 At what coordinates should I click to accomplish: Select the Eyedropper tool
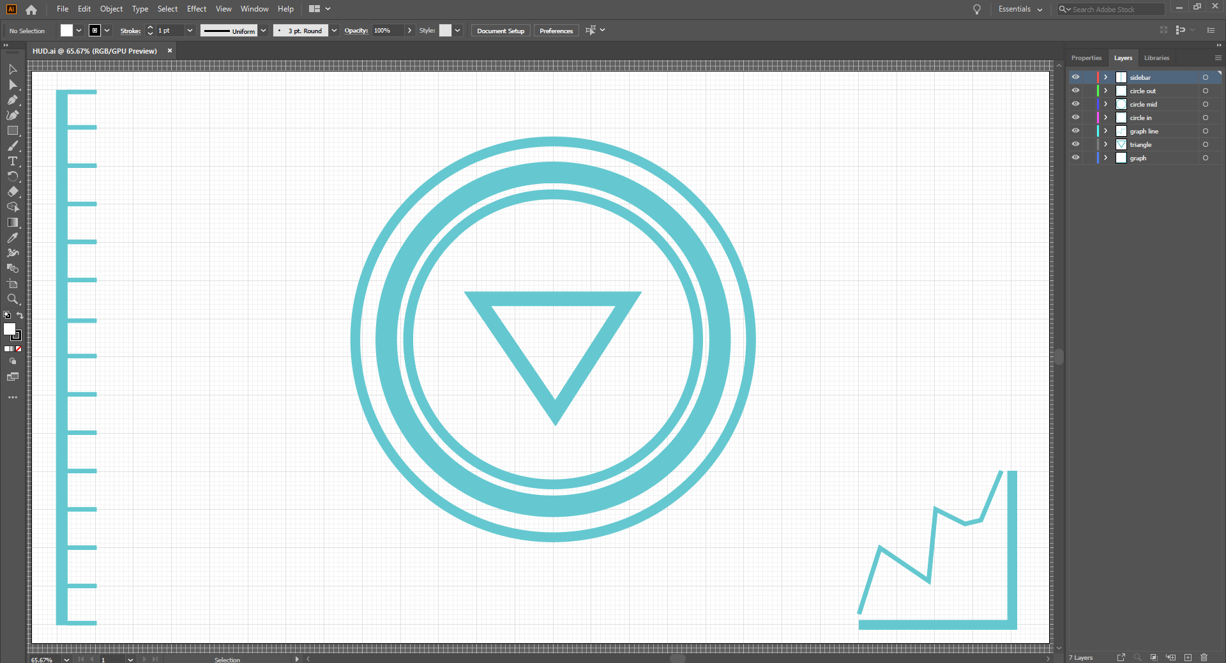tap(13, 238)
